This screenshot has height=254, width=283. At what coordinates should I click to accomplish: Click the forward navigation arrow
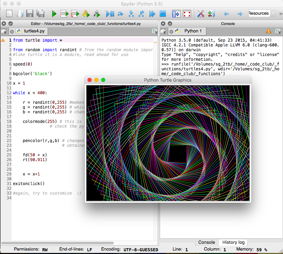pyautogui.click(x=240, y=14)
